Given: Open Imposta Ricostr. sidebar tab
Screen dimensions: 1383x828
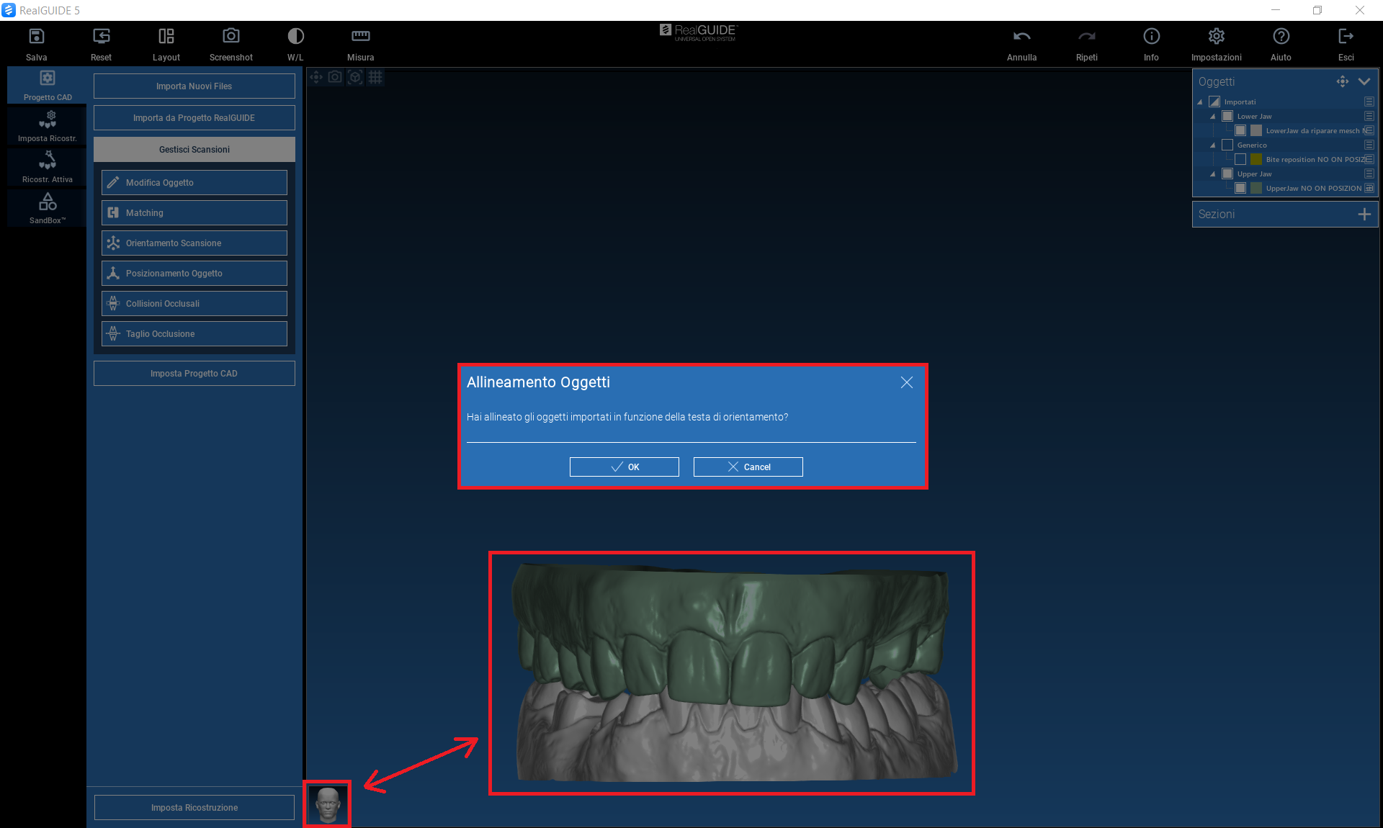Looking at the screenshot, I should (x=48, y=126).
